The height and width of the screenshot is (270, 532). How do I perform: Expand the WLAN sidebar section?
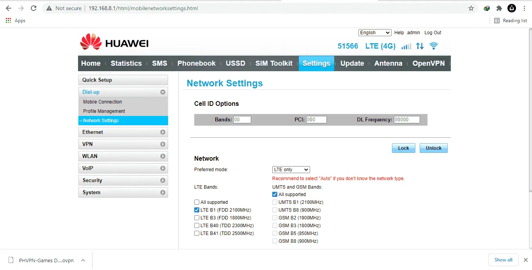click(123, 156)
